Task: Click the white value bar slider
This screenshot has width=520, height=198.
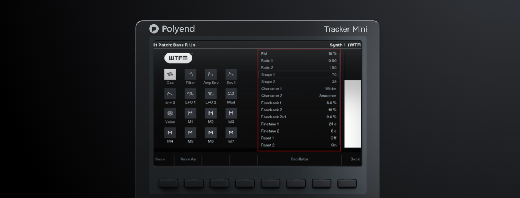Action: 353,114
